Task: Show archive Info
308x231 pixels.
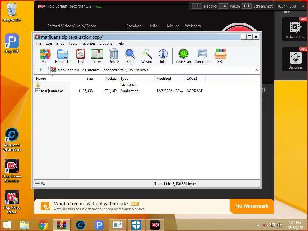Action: [x=163, y=56]
